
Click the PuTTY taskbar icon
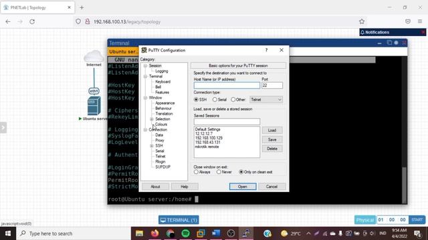(x=246, y=233)
